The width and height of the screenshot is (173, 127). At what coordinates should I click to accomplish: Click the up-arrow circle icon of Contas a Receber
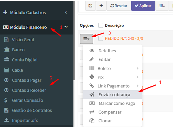coord(6,90)
